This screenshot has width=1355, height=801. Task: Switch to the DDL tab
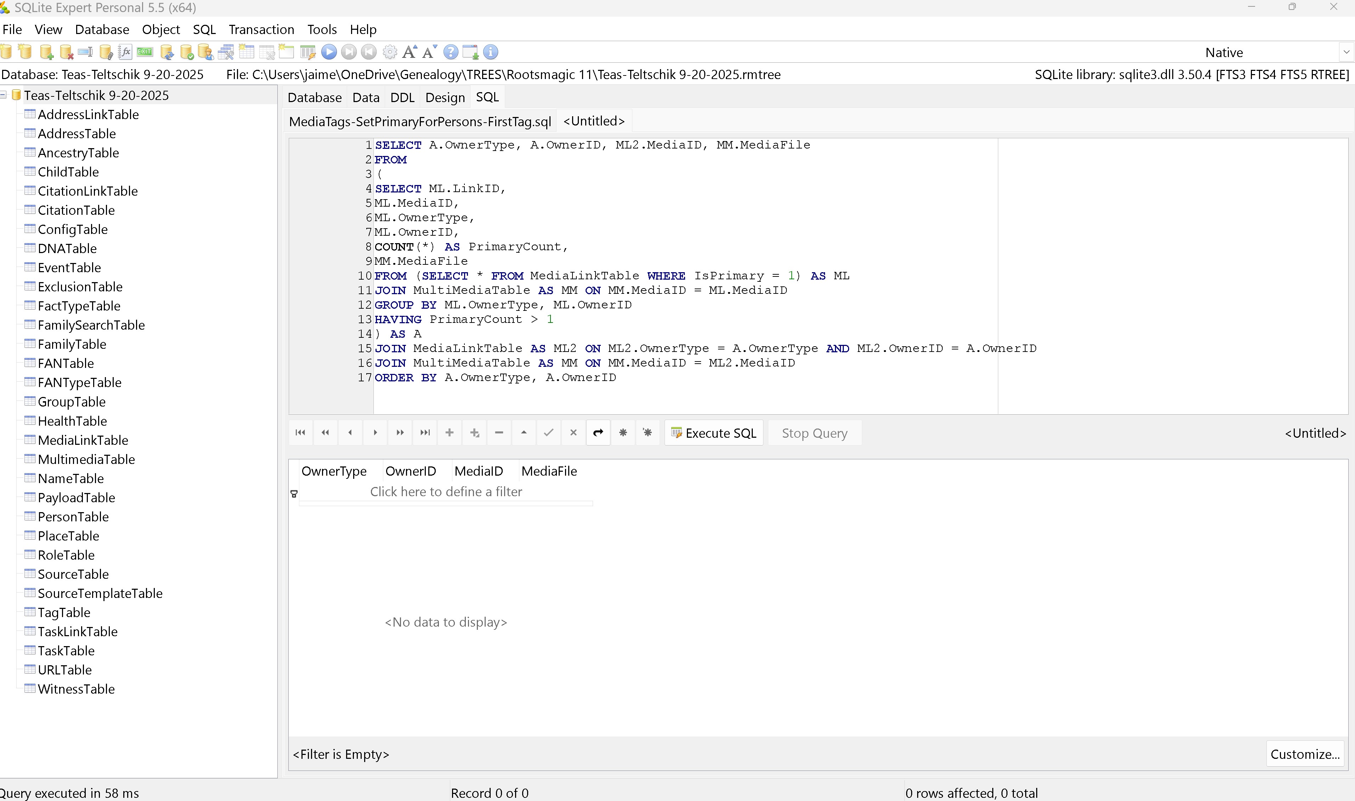(402, 98)
